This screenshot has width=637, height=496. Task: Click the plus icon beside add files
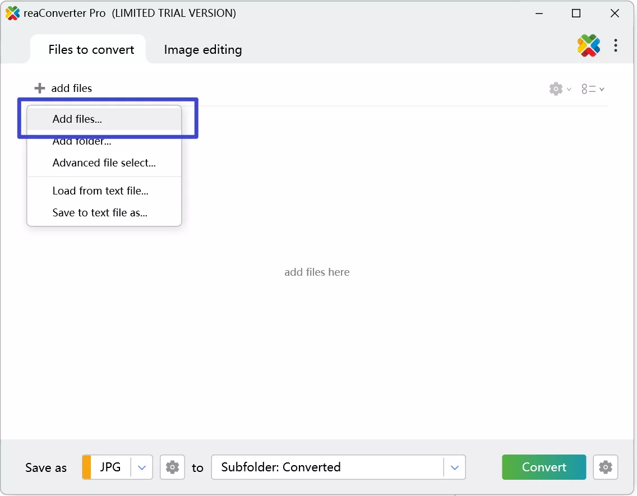tap(39, 88)
